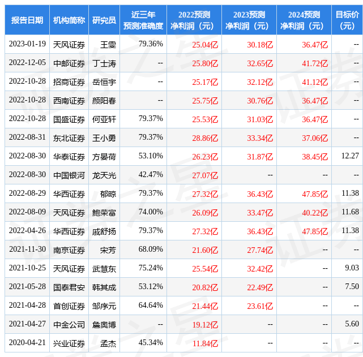Select researcher 武慧东
Viewport: 363px width, 357px height.
coord(104,269)
